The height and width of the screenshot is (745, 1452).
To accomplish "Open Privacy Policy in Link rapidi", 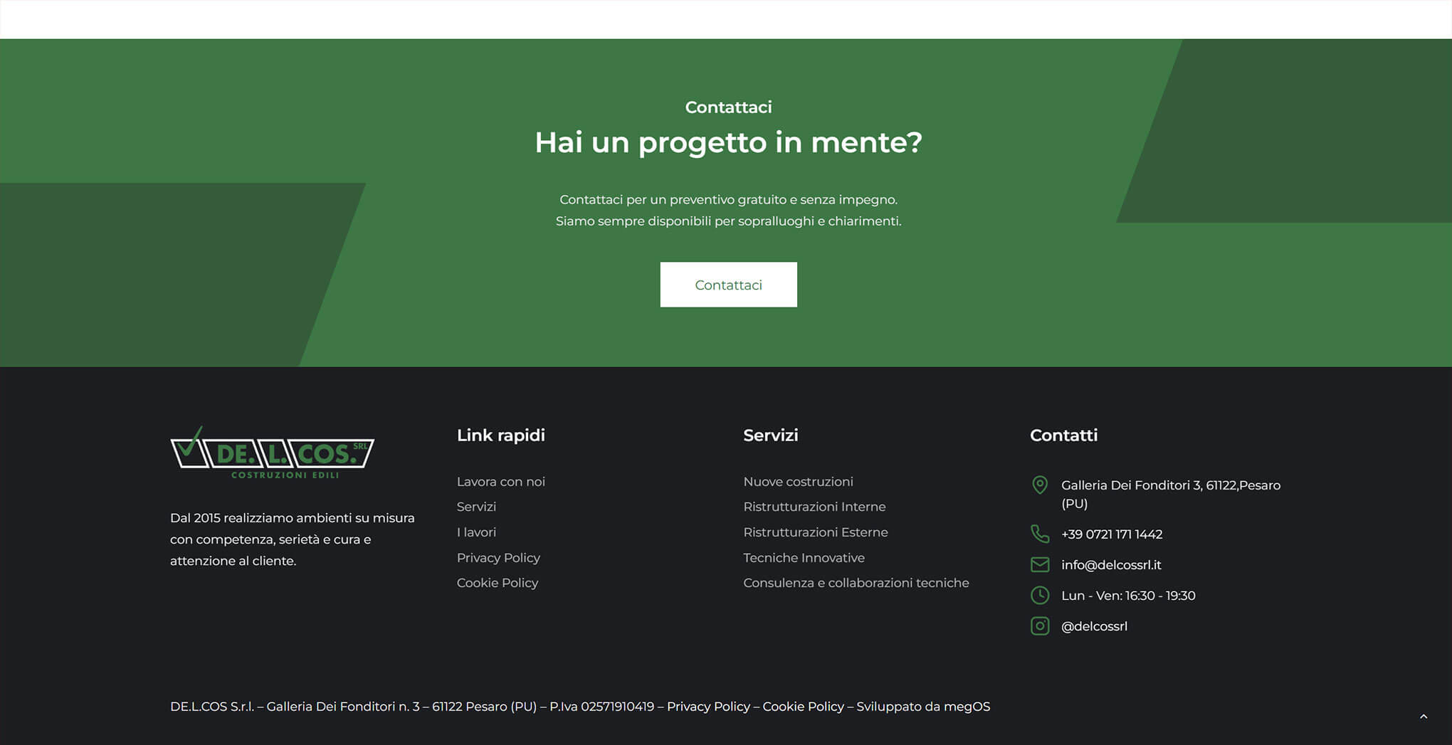I will pos(498,558).
